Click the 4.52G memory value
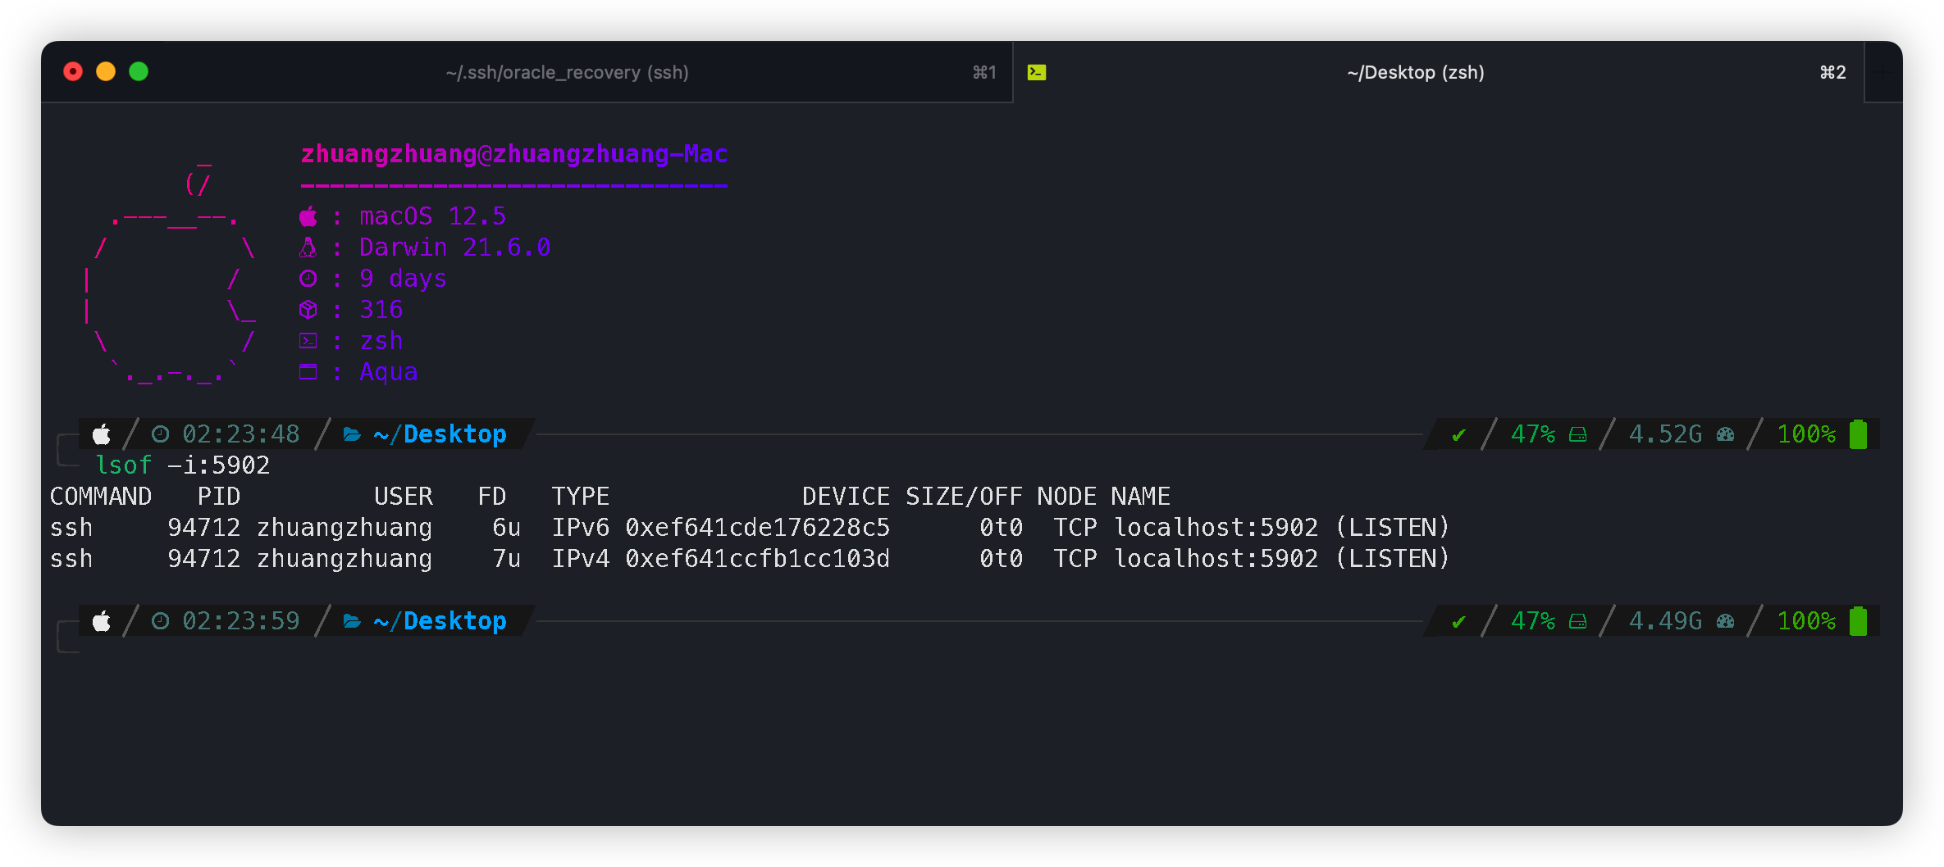The width and height of the screenshot is (1944, 867). pyautogui.click(x=1666, y=434)
